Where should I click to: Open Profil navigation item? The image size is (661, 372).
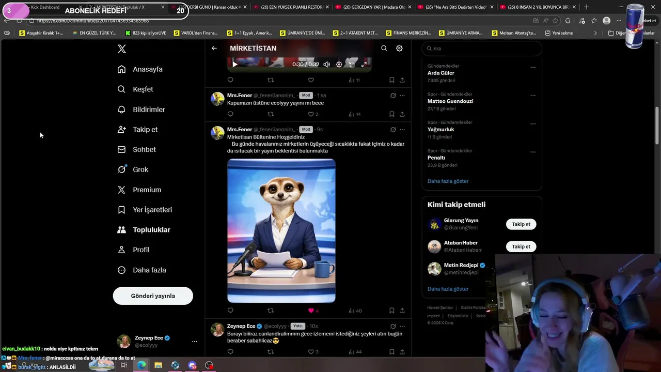coord(133,250)
